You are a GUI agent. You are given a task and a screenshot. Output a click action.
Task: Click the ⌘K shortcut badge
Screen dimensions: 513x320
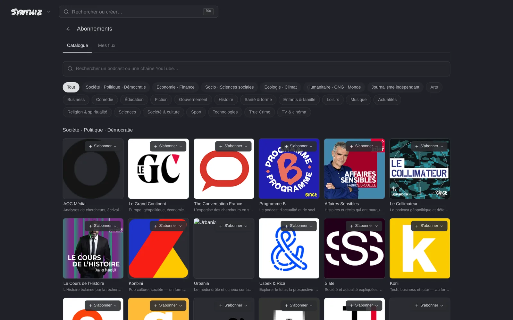pos(208,12)
